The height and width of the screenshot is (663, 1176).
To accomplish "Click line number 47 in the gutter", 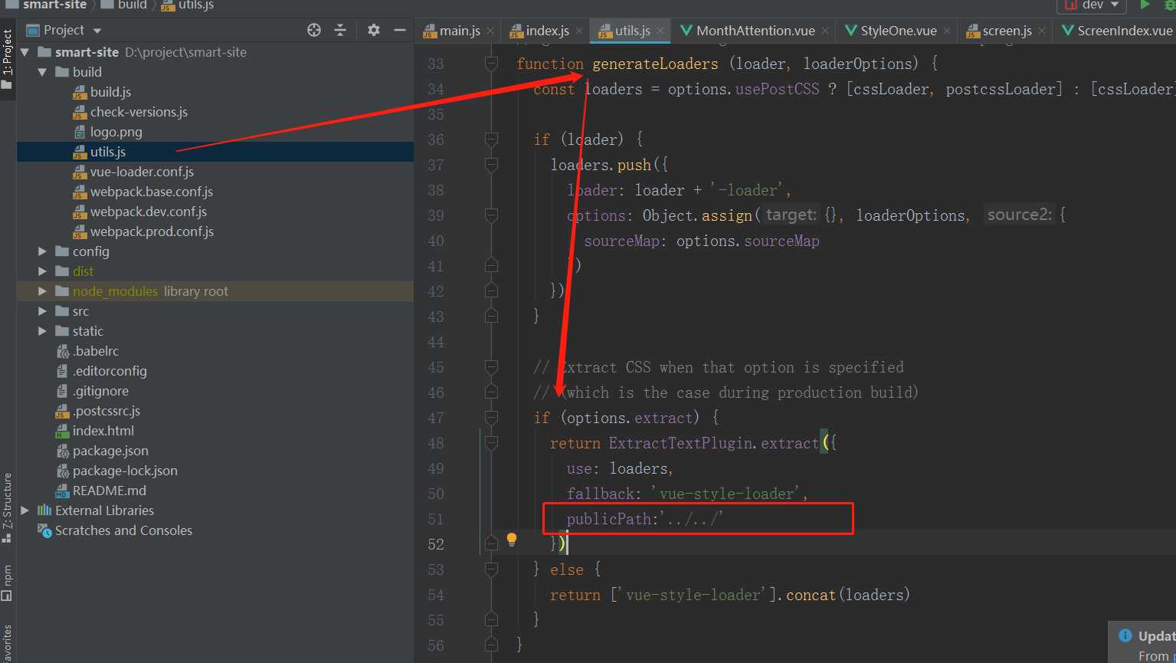I will [x=436, y=418].
